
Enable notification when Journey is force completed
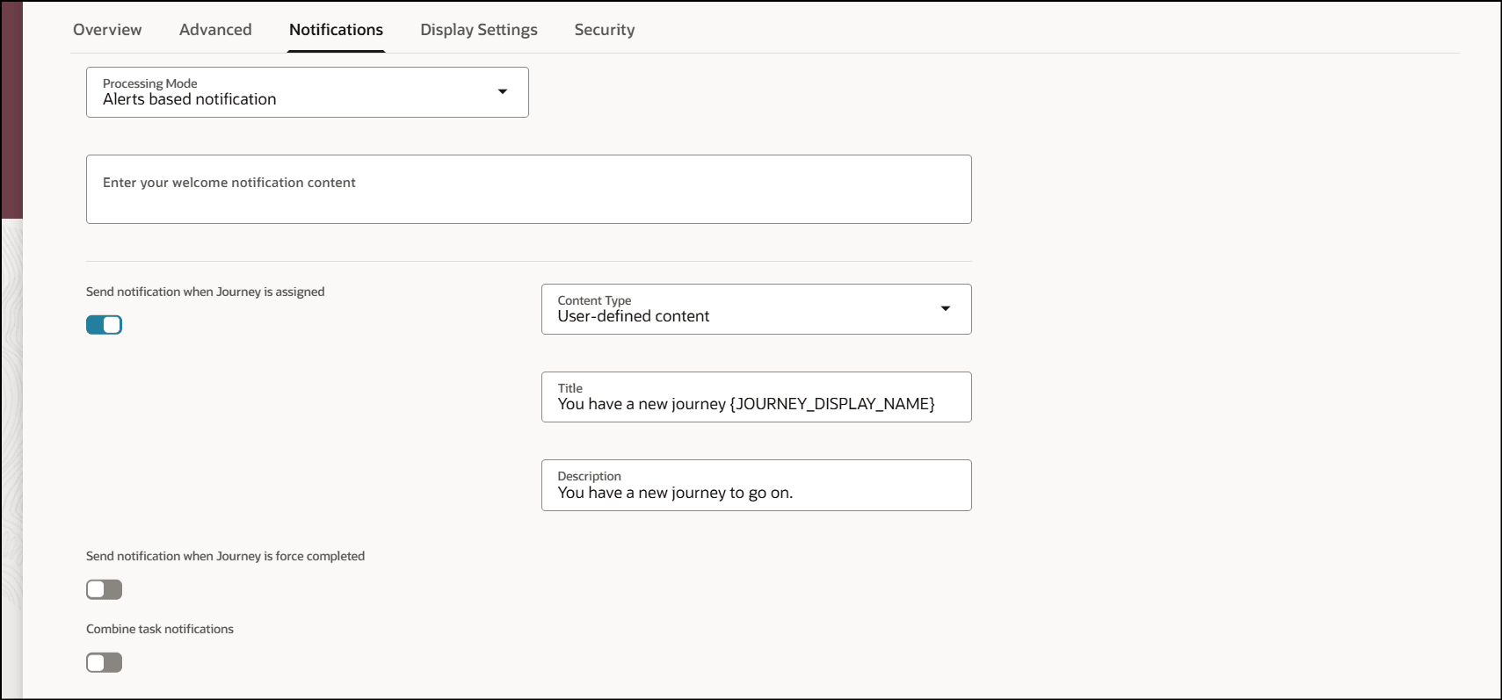click(104, 589)
